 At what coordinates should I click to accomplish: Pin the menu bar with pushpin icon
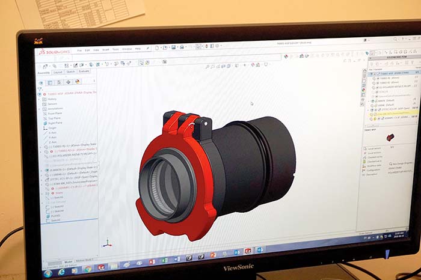tap(147, 48)
